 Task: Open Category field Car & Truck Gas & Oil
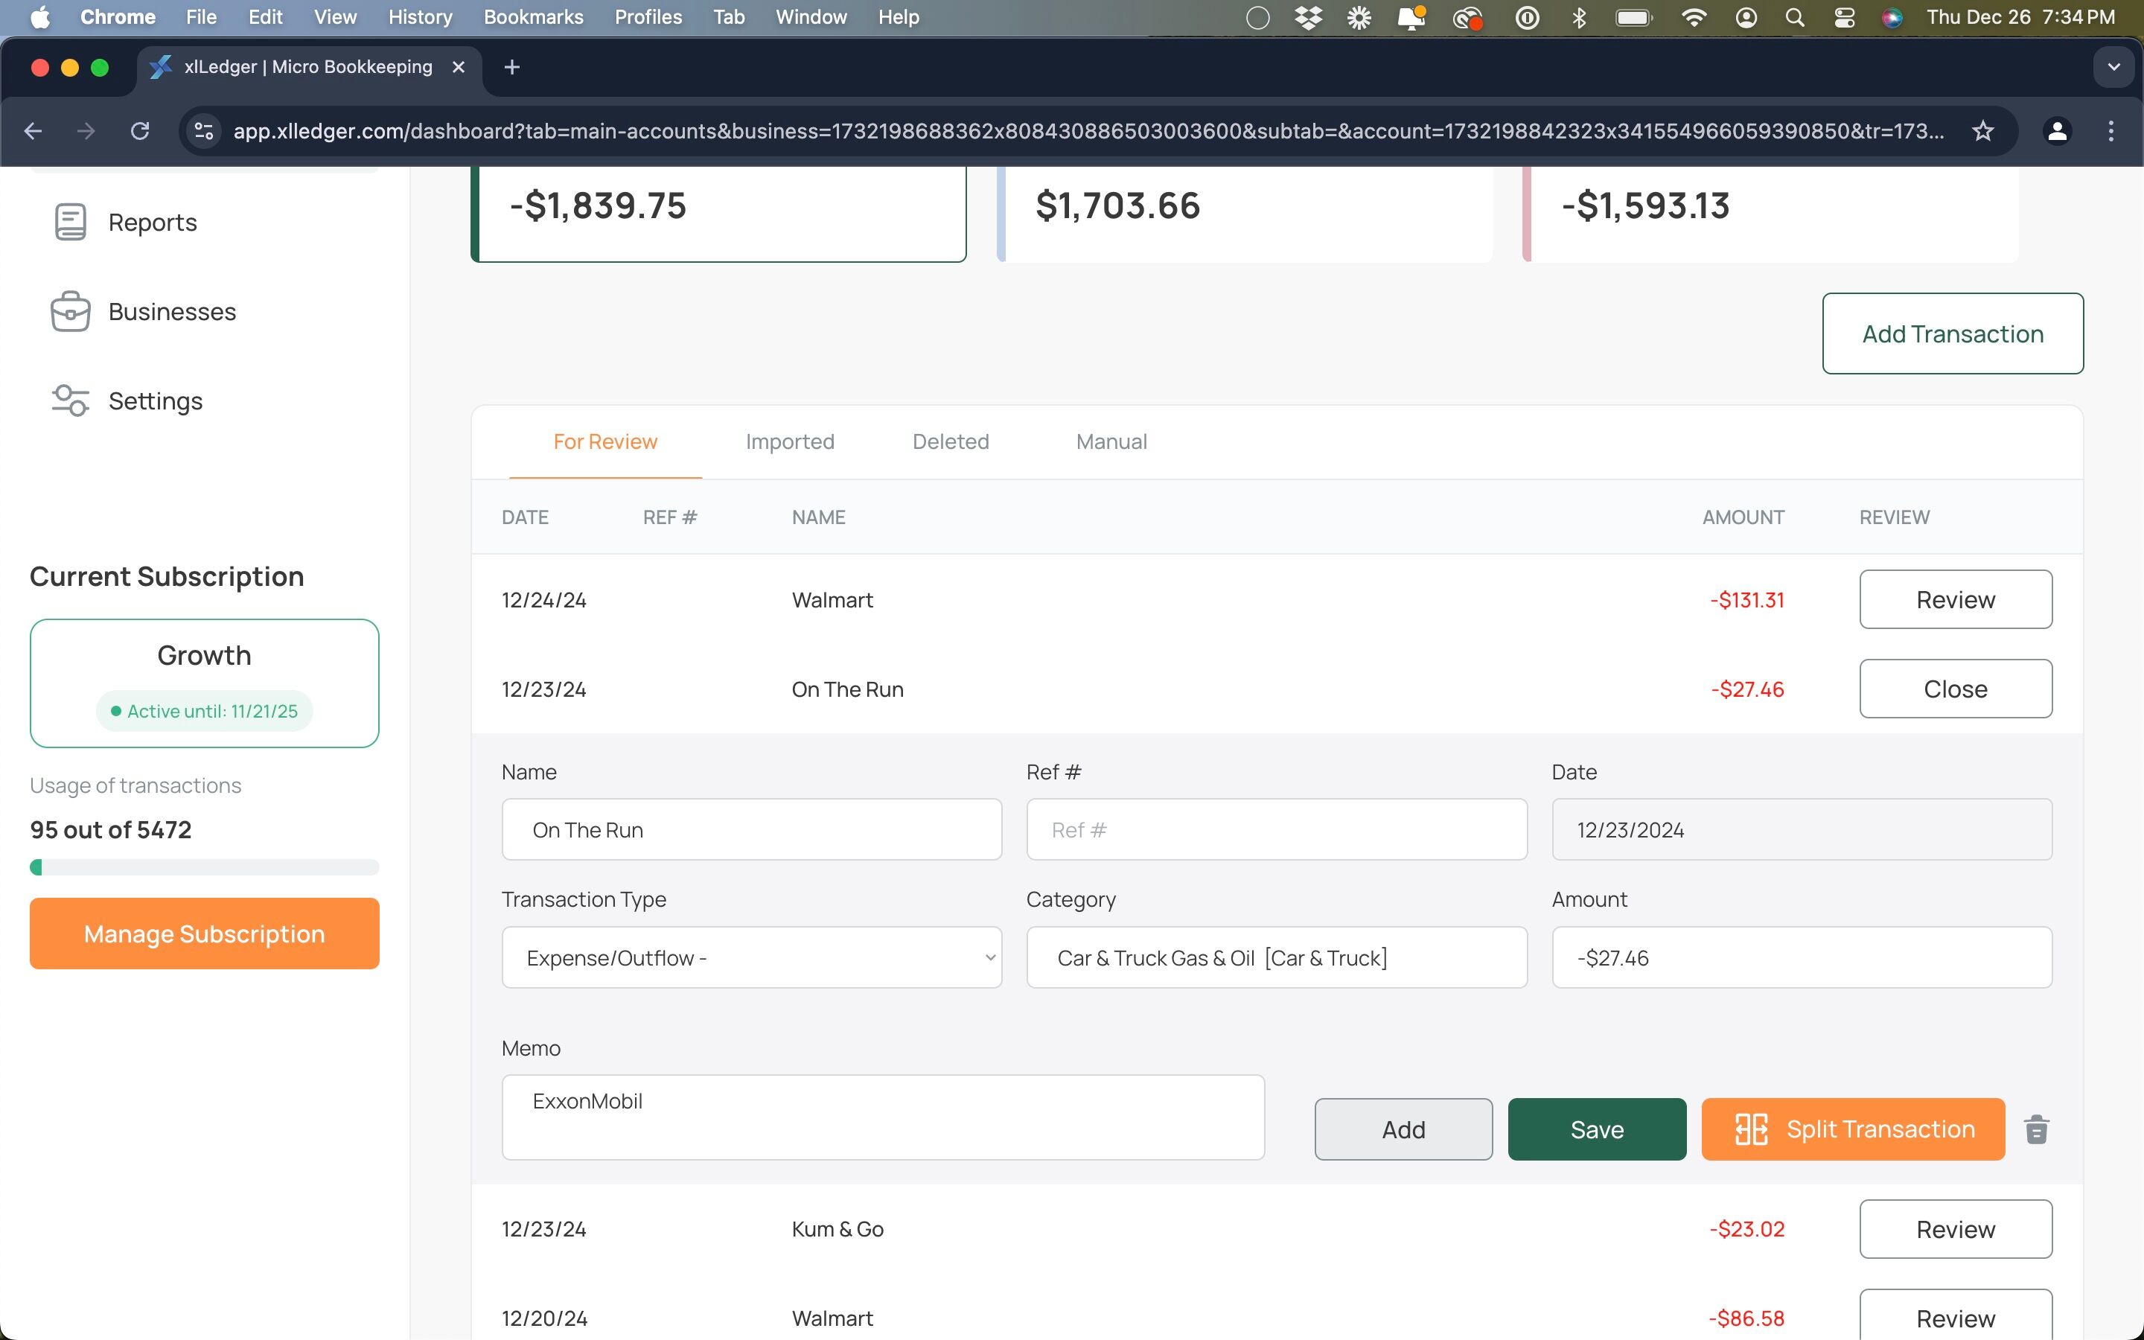(x=1276, y=957)
